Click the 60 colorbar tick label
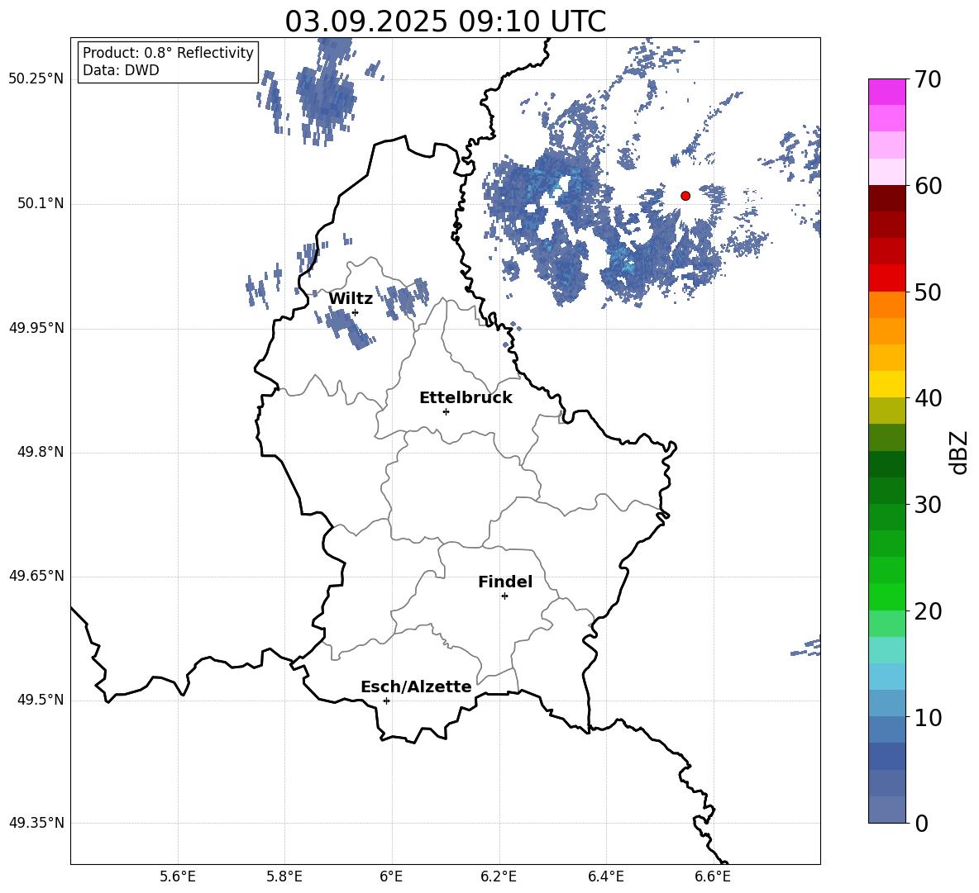 [x=928, y=186]
